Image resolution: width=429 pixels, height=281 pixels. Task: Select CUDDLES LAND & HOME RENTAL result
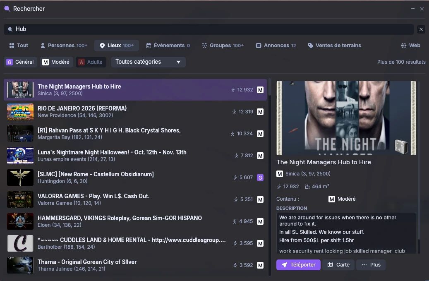click(x=135, y=243)
